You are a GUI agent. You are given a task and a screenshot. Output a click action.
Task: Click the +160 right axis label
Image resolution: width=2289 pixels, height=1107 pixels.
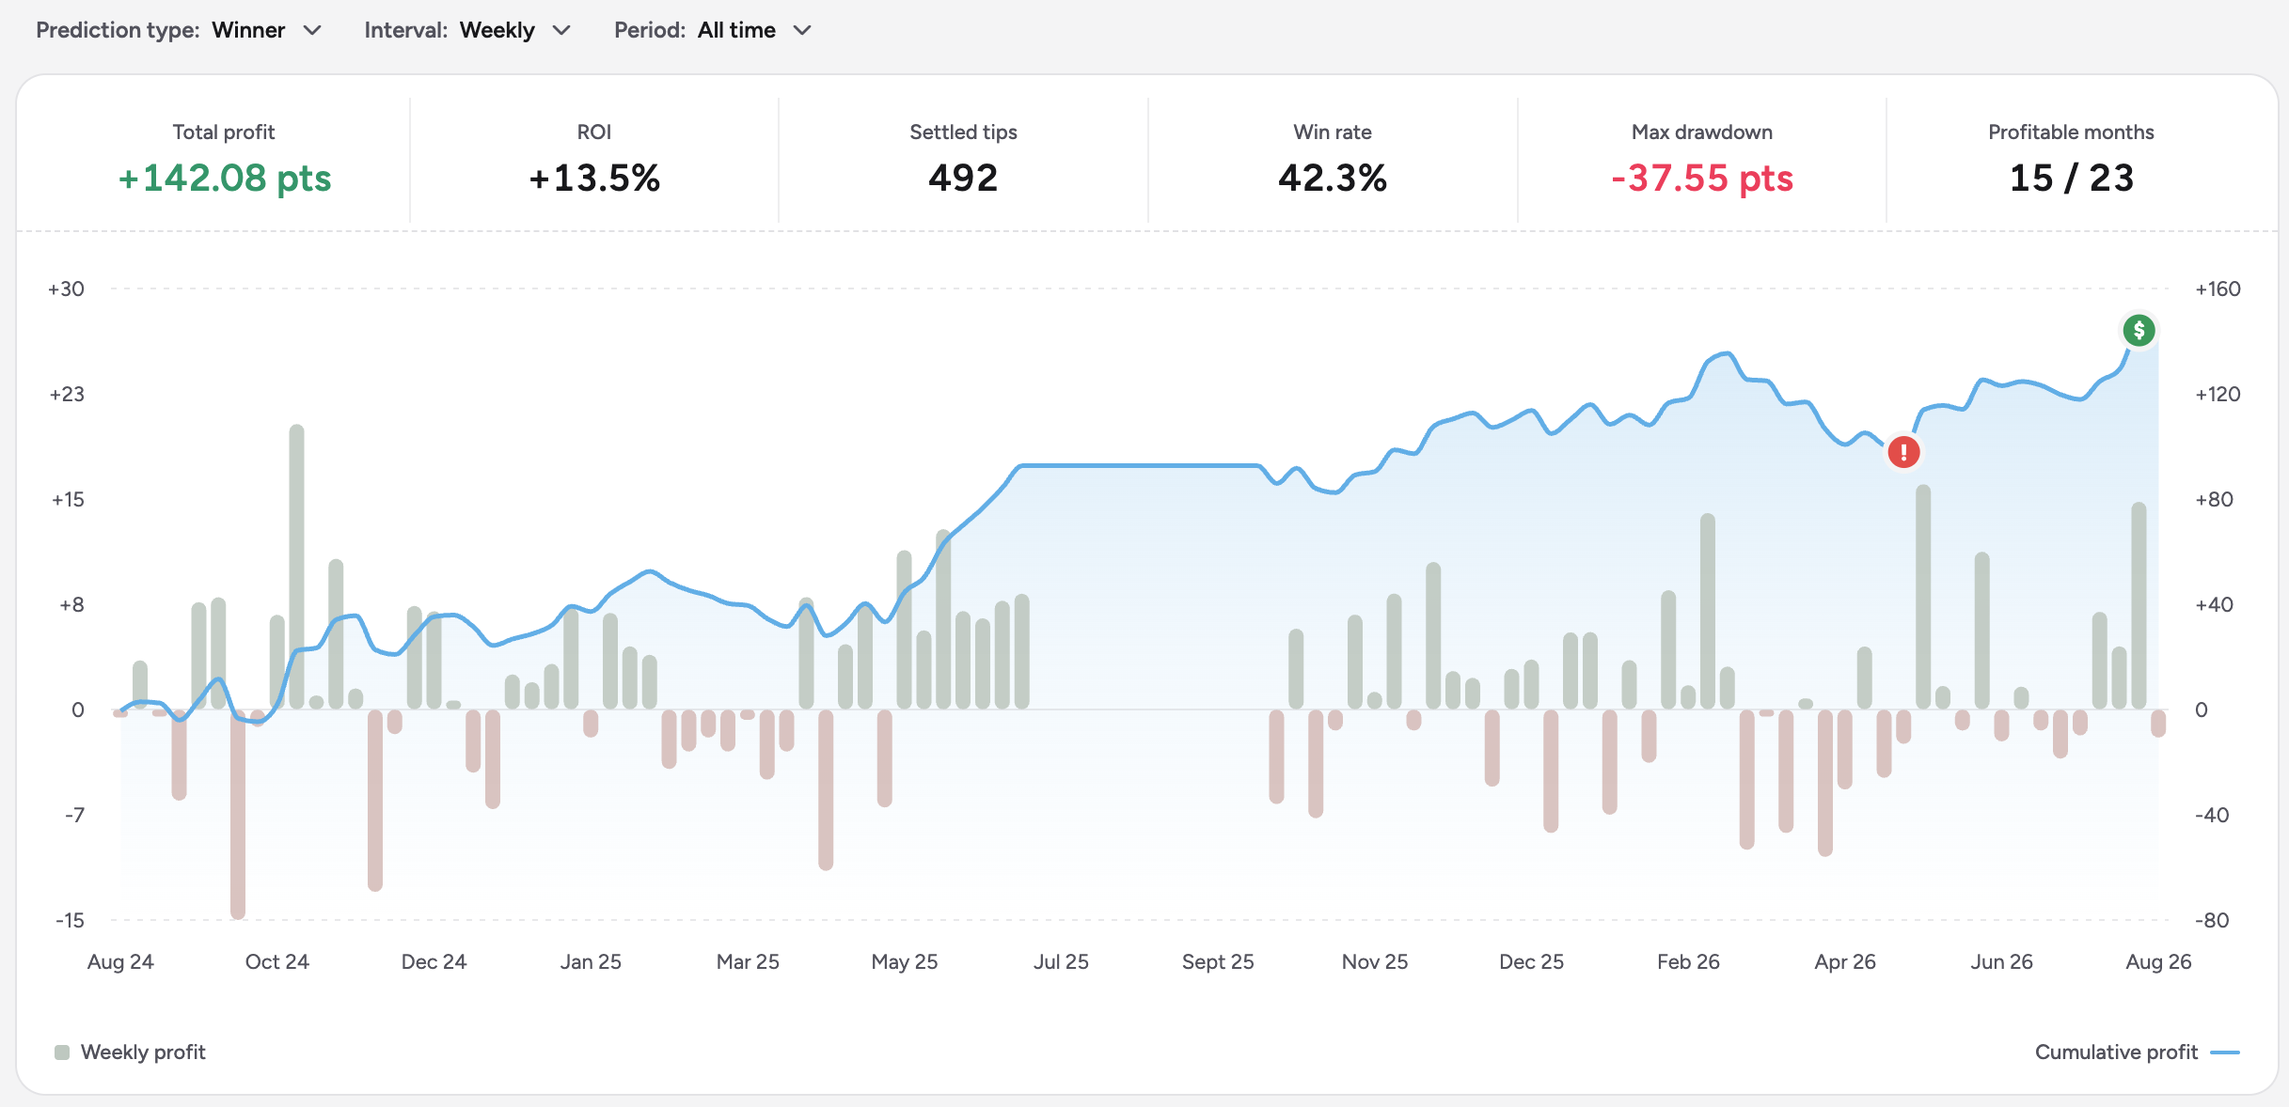(x=2218, y=288)
